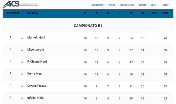Image resolution: width=176 pixels, height=104 pixels.
Task: Open the Adesione AICS menu item
Action: tap(127, 5)
